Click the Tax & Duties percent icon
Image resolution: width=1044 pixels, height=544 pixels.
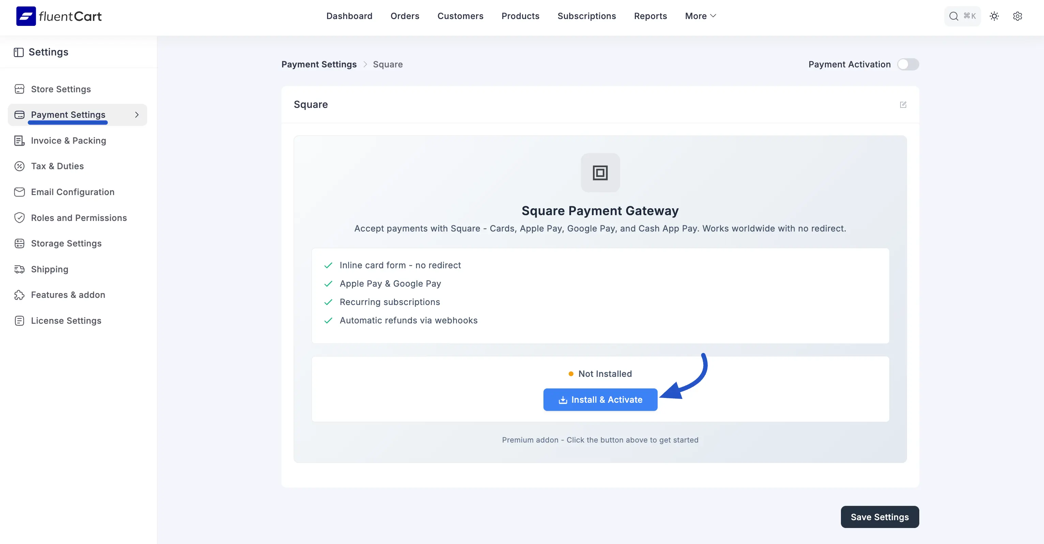(x=19, y=166)
